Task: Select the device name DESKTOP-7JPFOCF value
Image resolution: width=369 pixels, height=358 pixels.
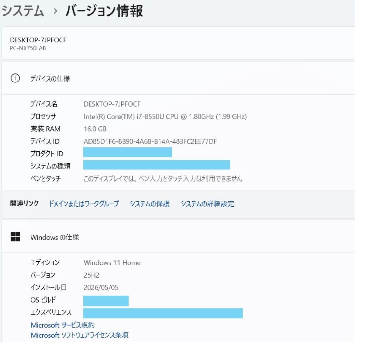Action: click(112, 104)
